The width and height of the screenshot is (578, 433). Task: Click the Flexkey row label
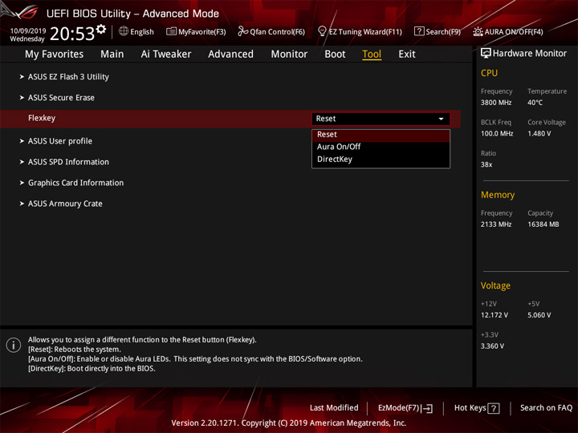pyautogui.click(x=42, y=118)
